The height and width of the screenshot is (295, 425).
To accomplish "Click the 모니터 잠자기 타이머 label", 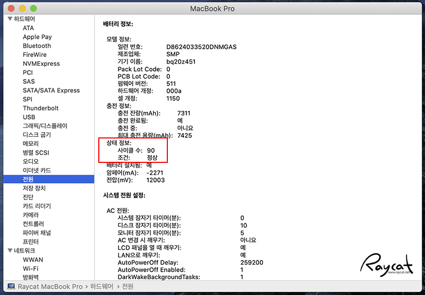I will (149, 233).
